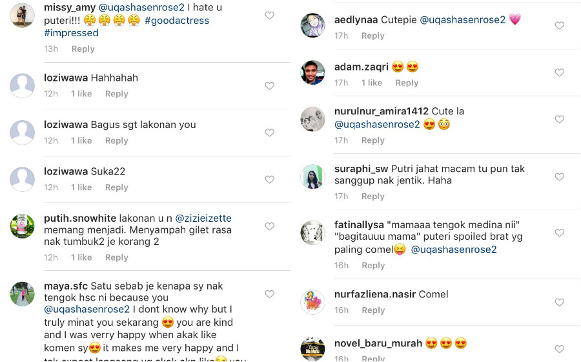The height and width of the screenshot is (362, 581).
Task: Like missy_amy's comment with the heart
Action: point(269,16)
